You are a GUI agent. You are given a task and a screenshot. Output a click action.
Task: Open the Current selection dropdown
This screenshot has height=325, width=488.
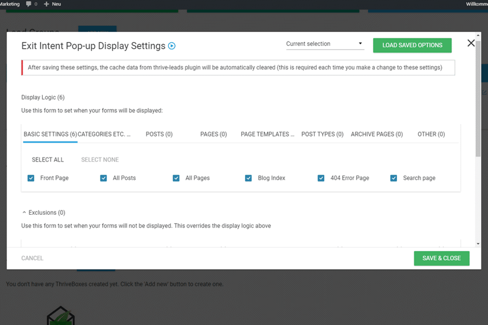click(x=325, y=44)
